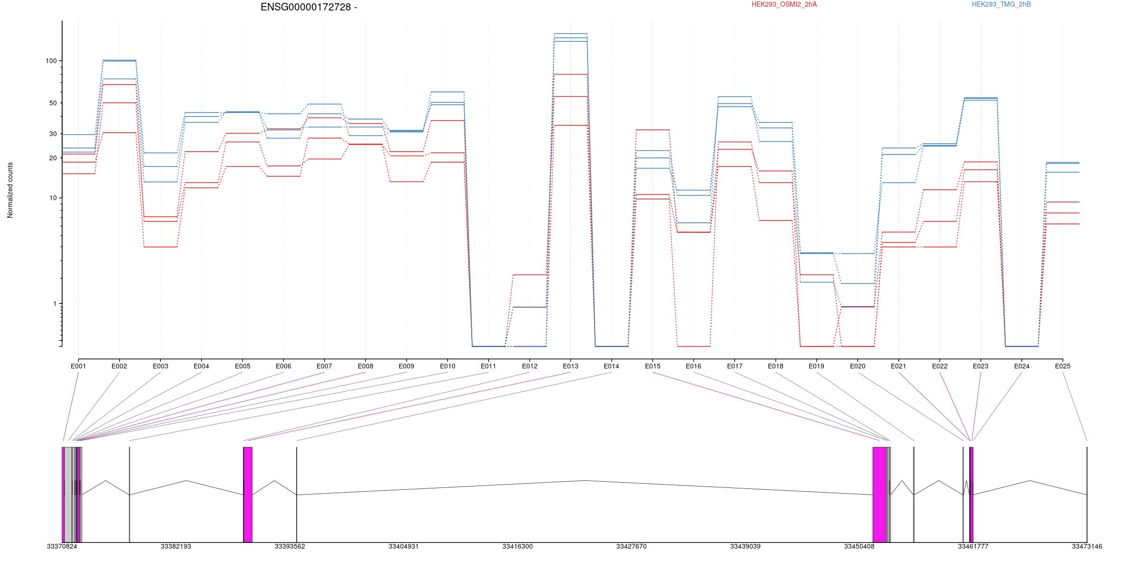
Task: Click the exon label E023
Action: (980, 366)
